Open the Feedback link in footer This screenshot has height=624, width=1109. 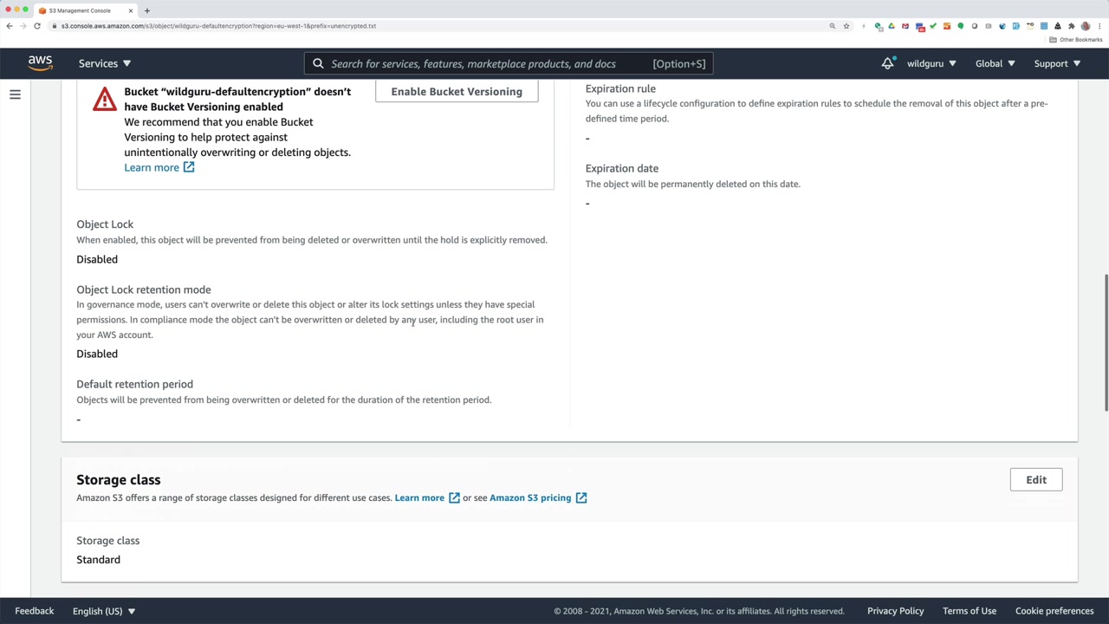coord(35,611)
